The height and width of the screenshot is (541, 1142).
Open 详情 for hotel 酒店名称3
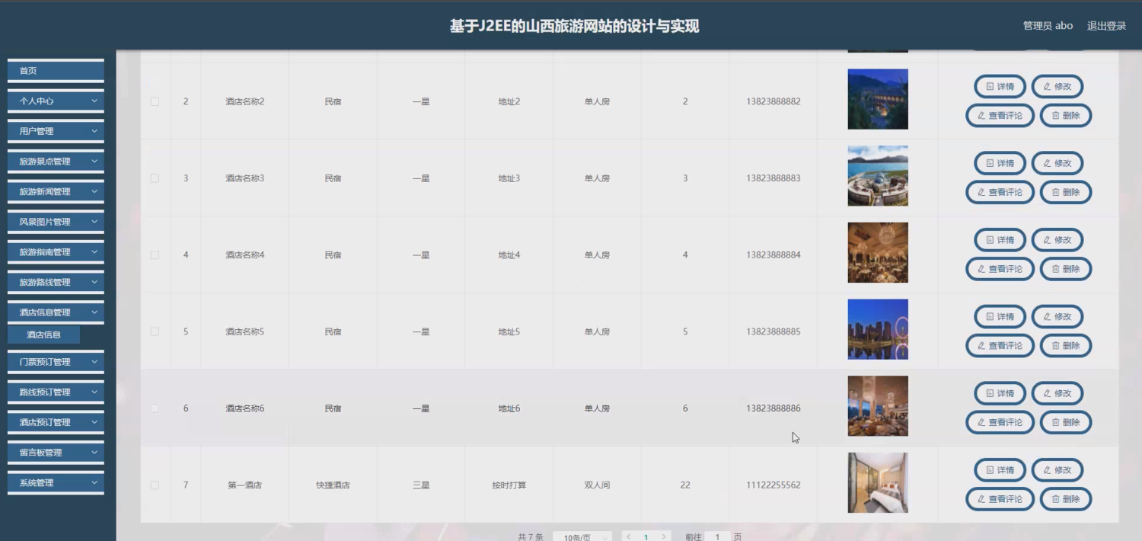[1000, 163]
